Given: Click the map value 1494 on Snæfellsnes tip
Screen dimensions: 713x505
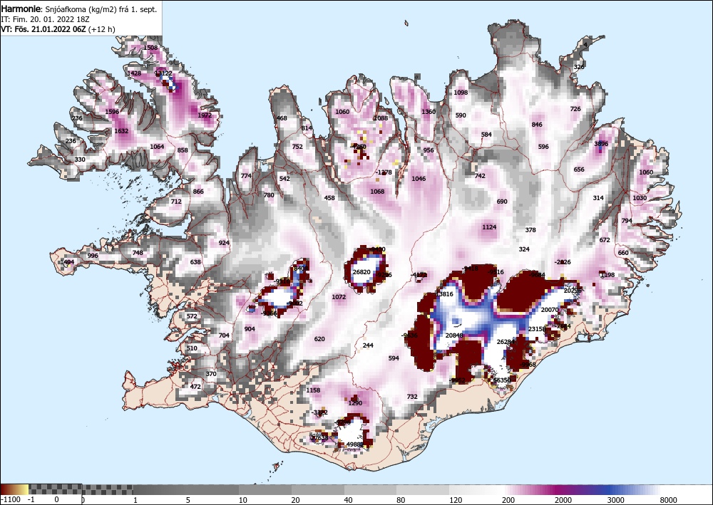Looking at the screenshot, I should (x=67, y=262).
